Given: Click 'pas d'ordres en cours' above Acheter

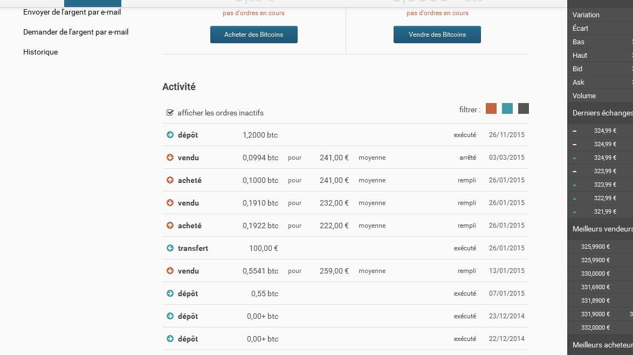Looking at the screenshot, I should point(253,13).
